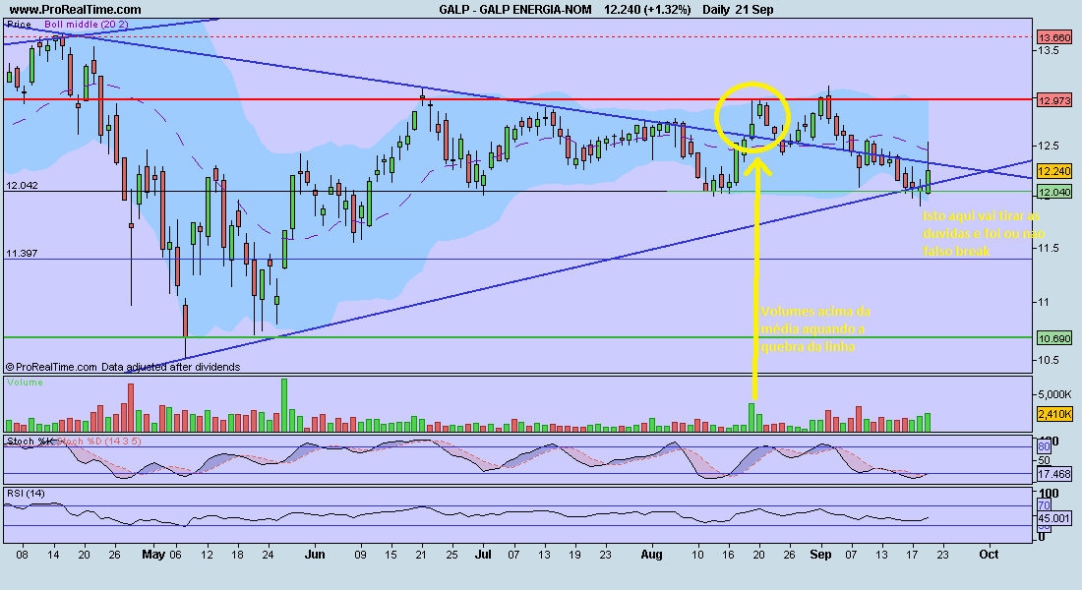
Task: Click the "RSI (14)" panel label
Action: click(26, 494)
